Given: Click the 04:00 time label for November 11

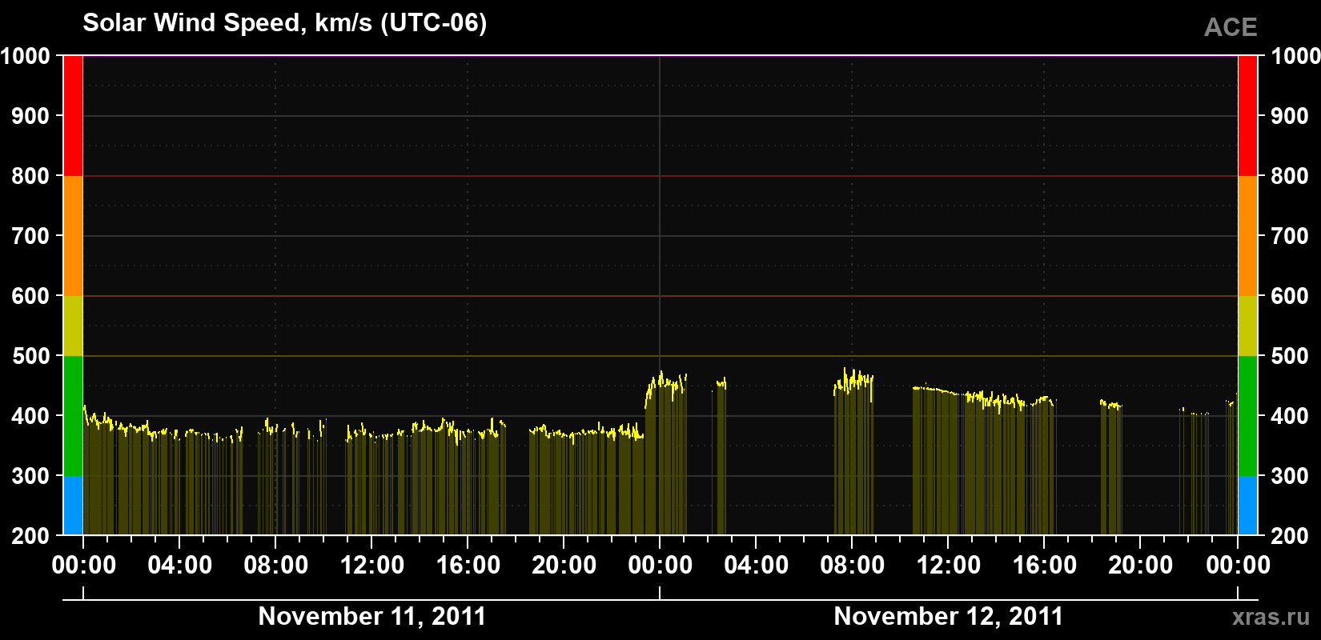Looking at the screenshot, I should click(180, 566).
